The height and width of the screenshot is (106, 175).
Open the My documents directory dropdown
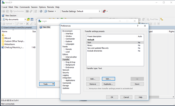coord(25,20)
